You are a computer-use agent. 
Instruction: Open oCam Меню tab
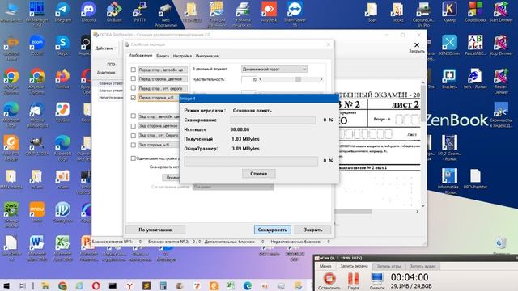325,266
